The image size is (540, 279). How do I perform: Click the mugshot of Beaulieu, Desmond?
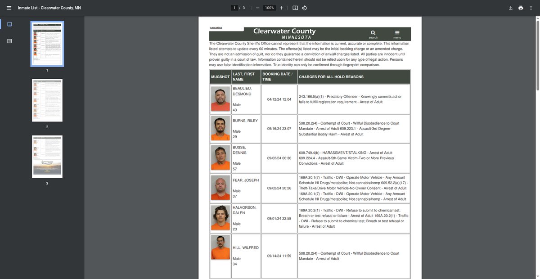220,99
